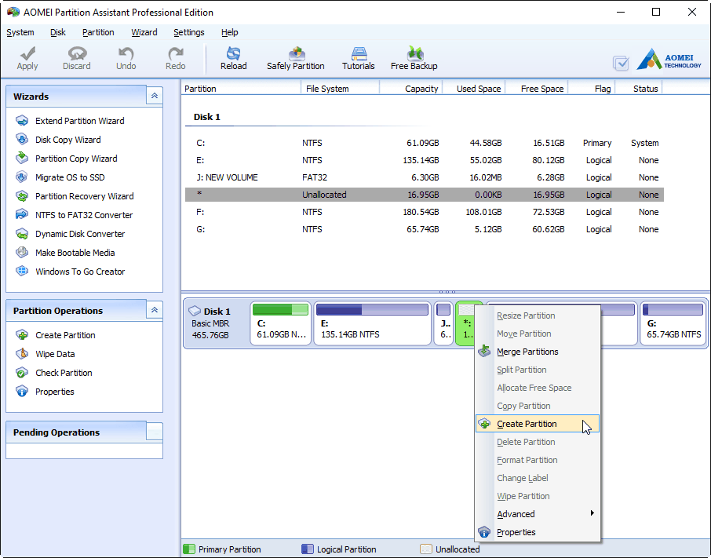Click the Flag column header
This screenshot has width=711, height=558.
(x=592, y=89)
